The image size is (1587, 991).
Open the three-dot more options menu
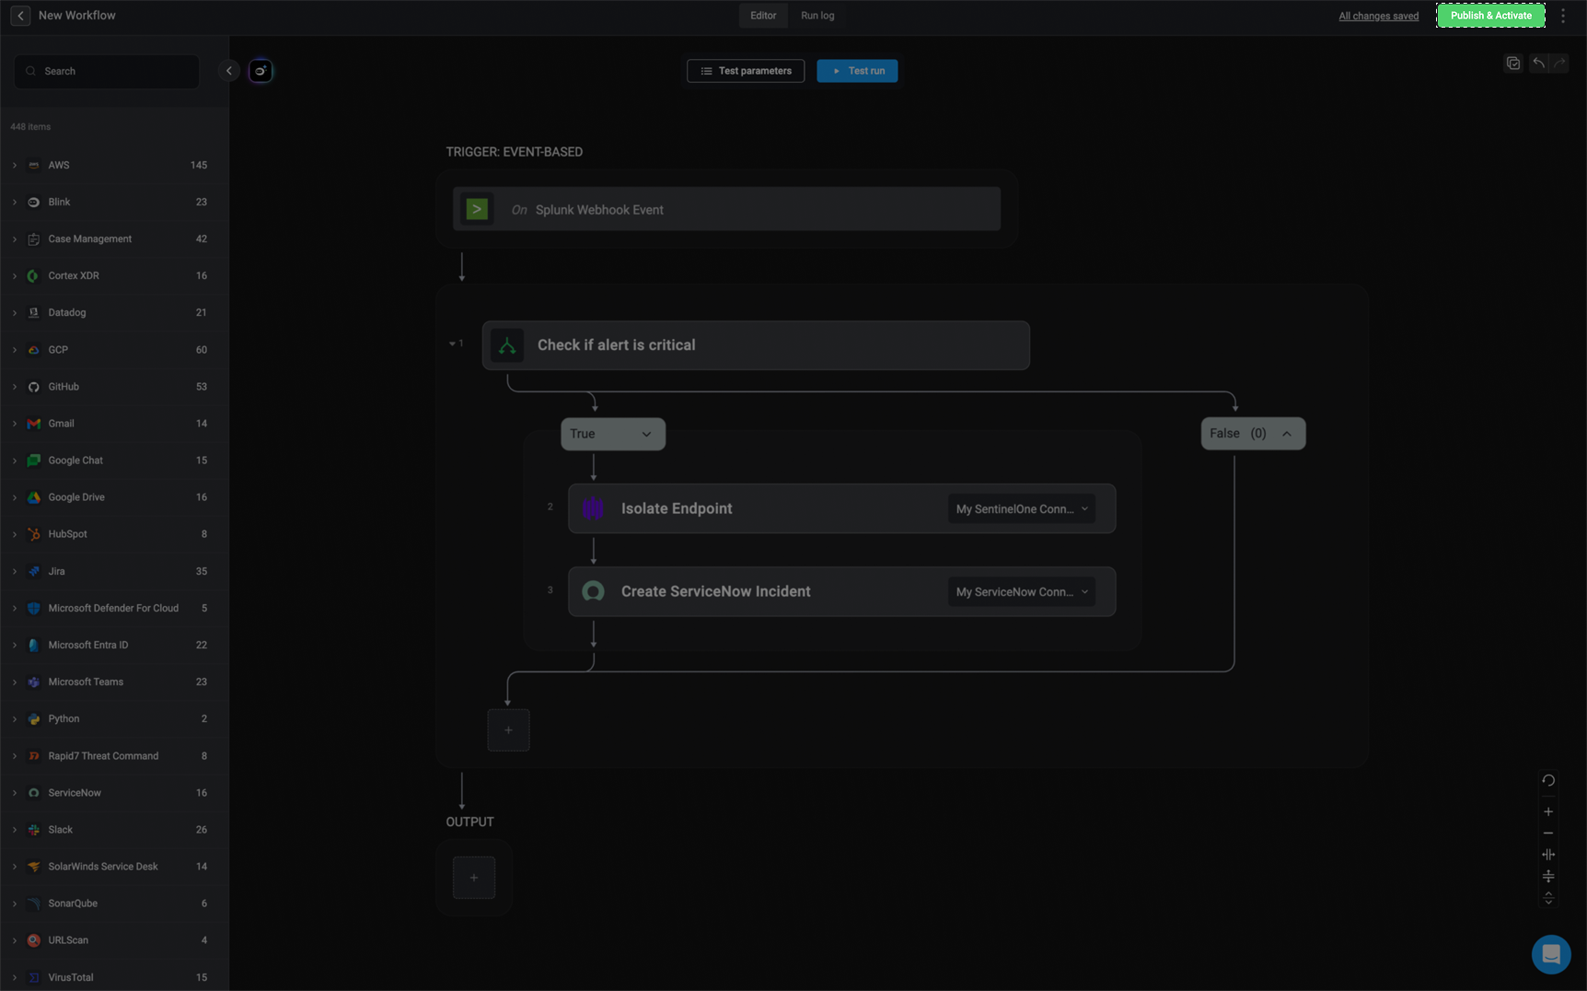[x=1563, y=16]
